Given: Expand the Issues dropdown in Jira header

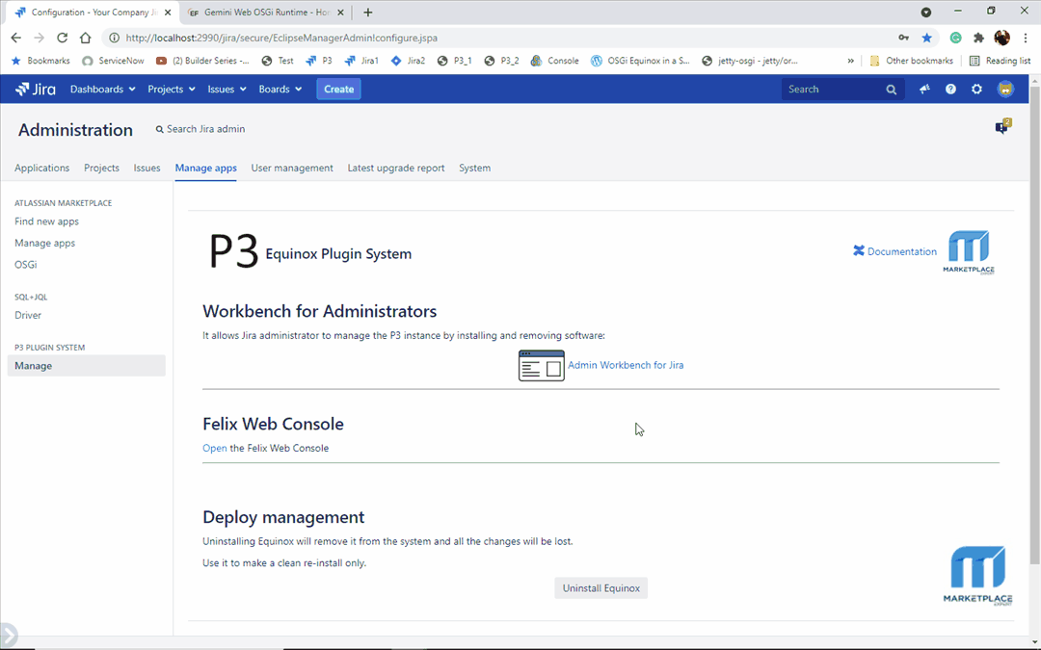Looking at the screenshot, I should click(x=227, y=89).
